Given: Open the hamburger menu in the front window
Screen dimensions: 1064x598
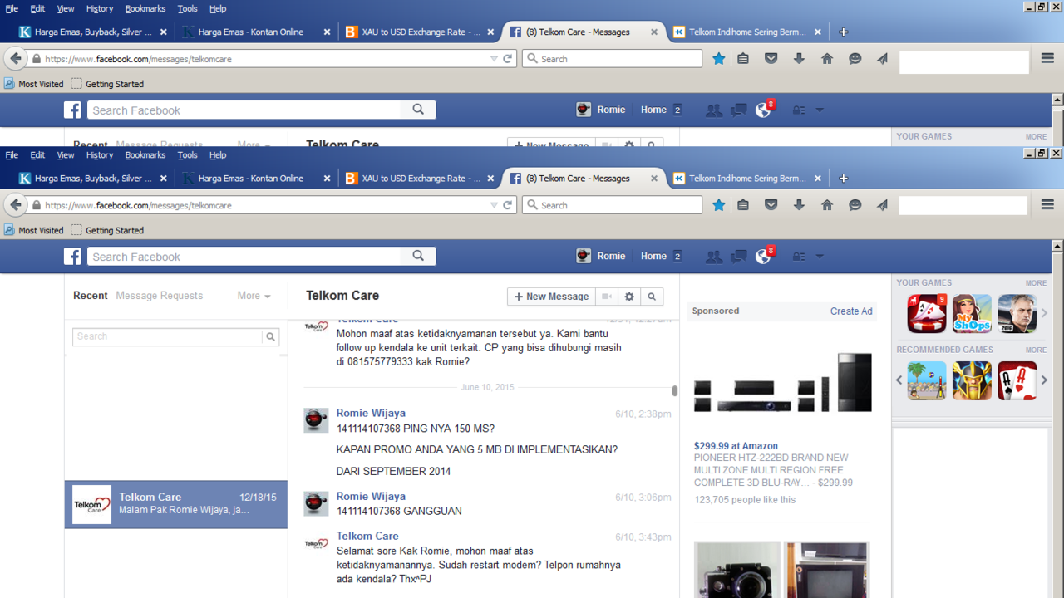Looking at the screenshot, I should [1047, 204].
